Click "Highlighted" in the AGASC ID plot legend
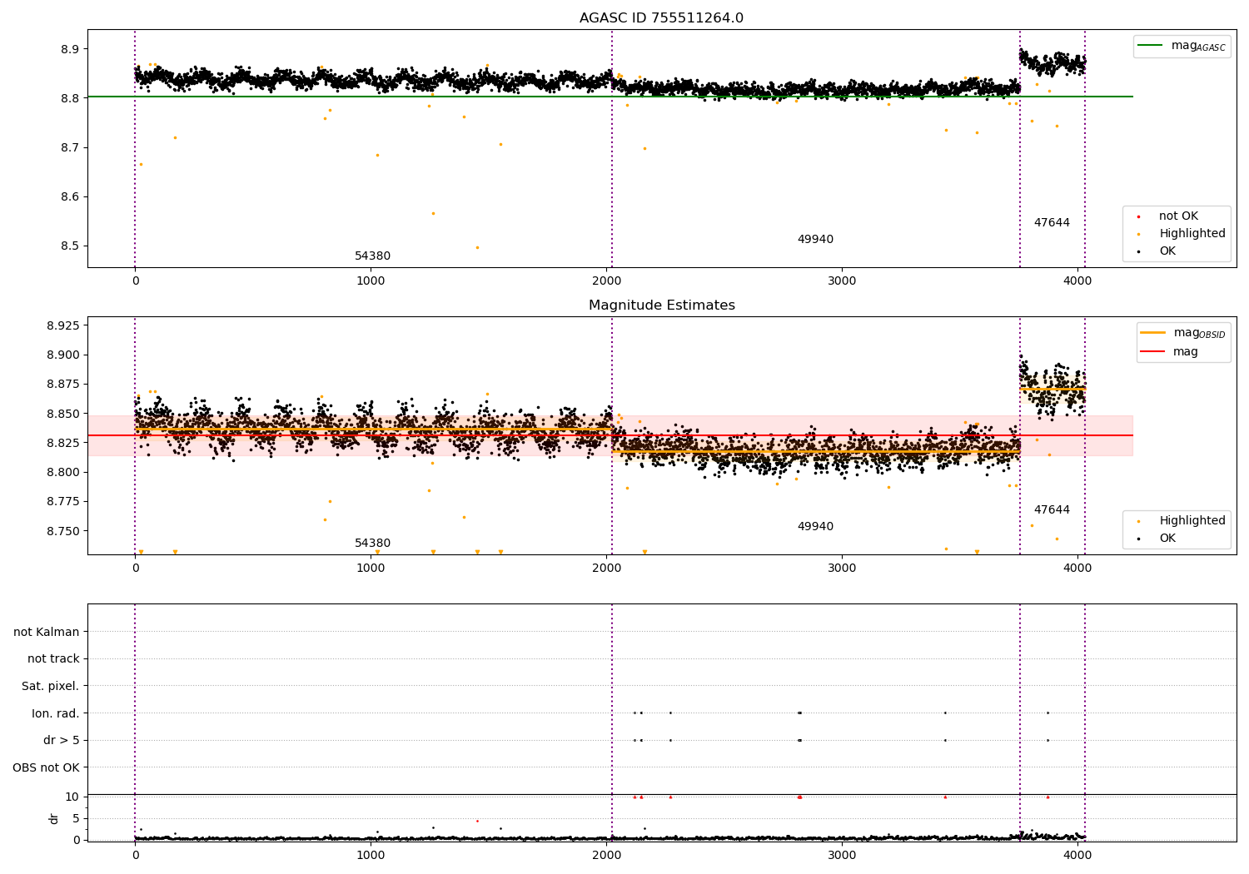The image size is (1249, 874). point(1192,234)
